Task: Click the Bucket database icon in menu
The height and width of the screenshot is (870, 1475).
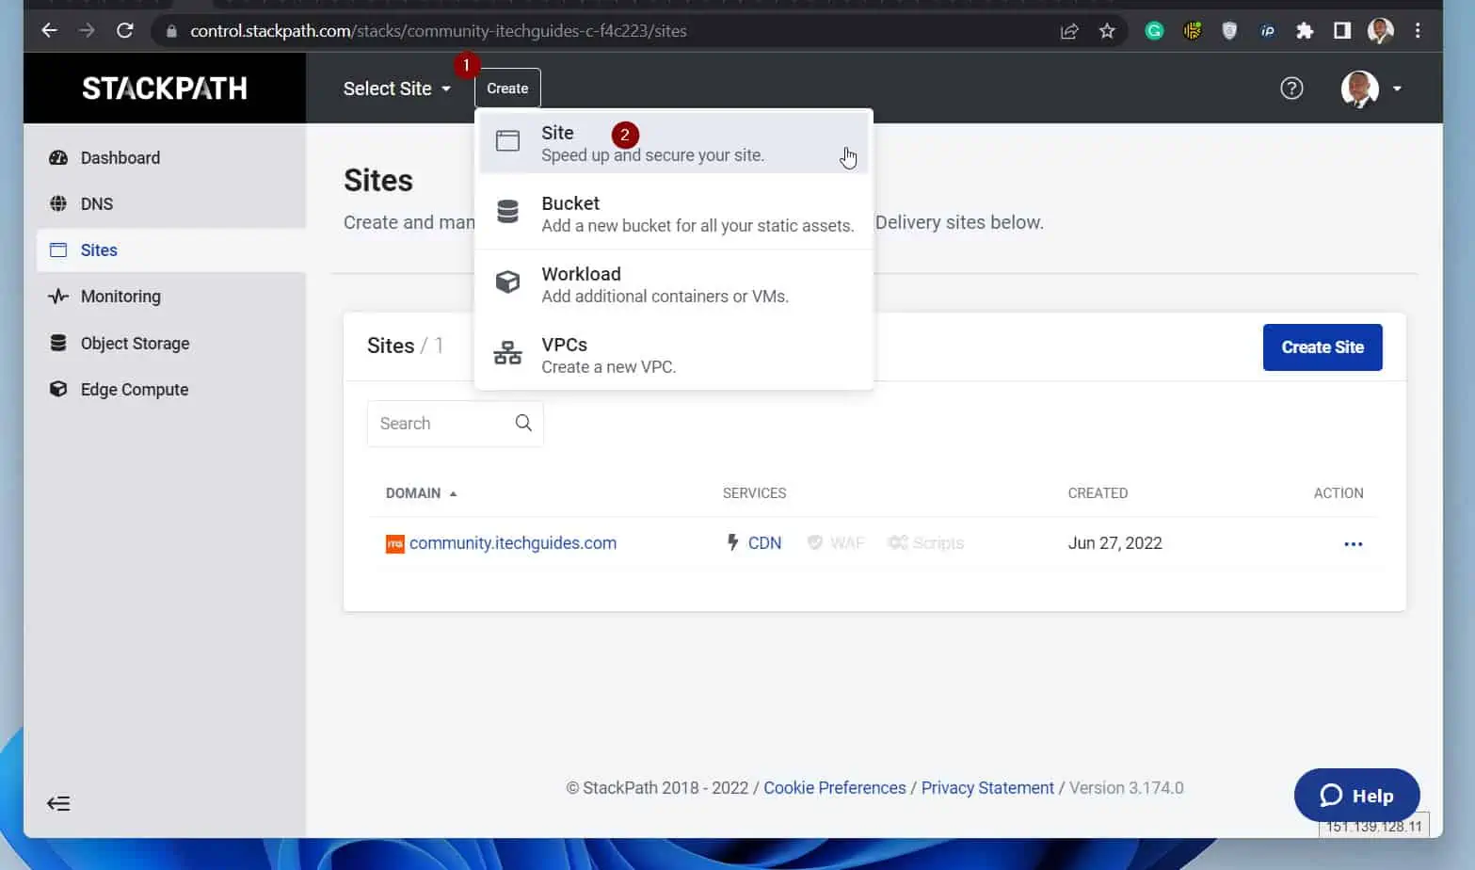Action: coord(507,212)
